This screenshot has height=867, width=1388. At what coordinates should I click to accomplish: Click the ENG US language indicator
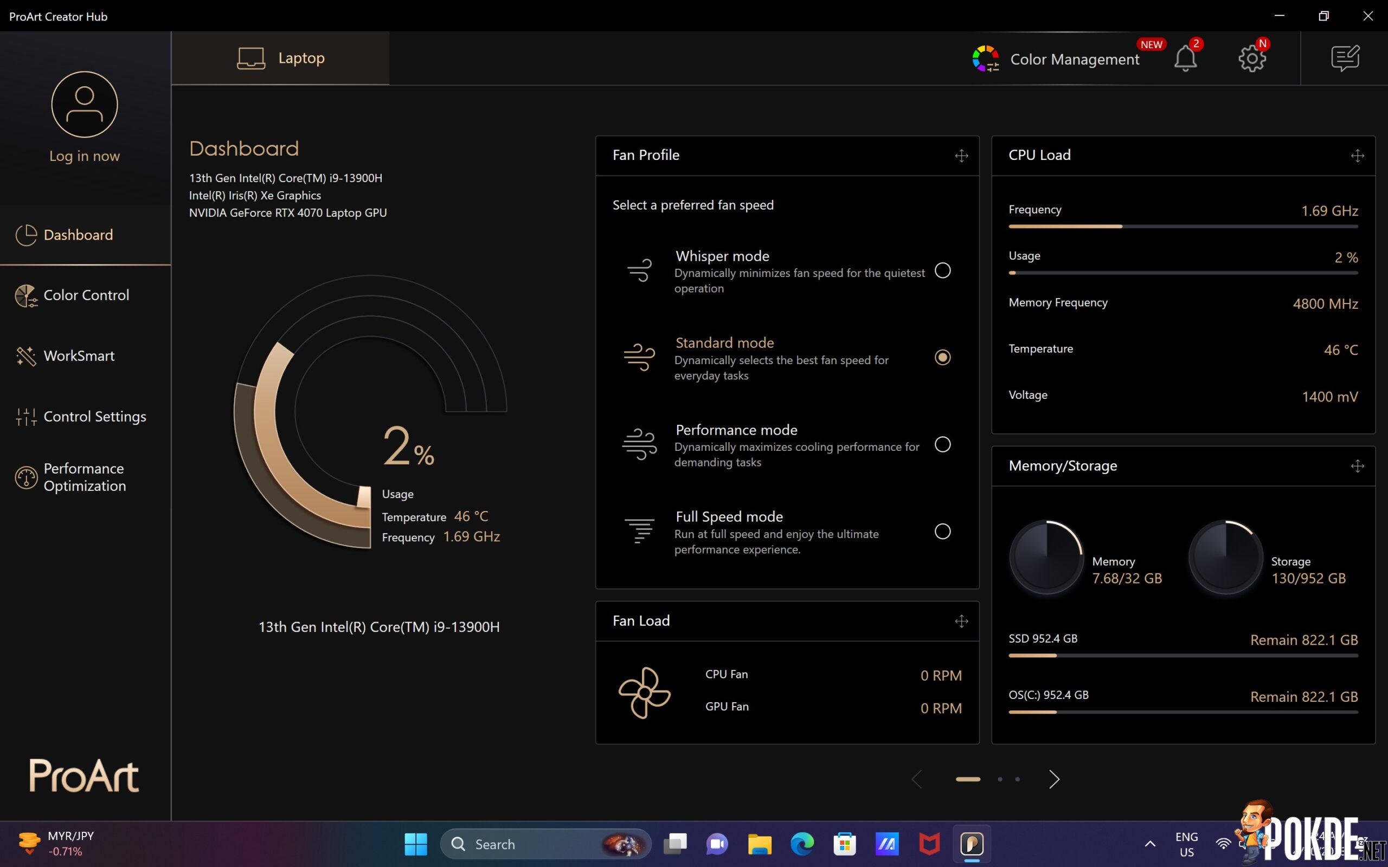[x=1186, y=845]
